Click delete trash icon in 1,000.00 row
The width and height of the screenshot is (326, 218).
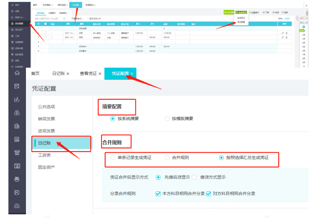287,33
